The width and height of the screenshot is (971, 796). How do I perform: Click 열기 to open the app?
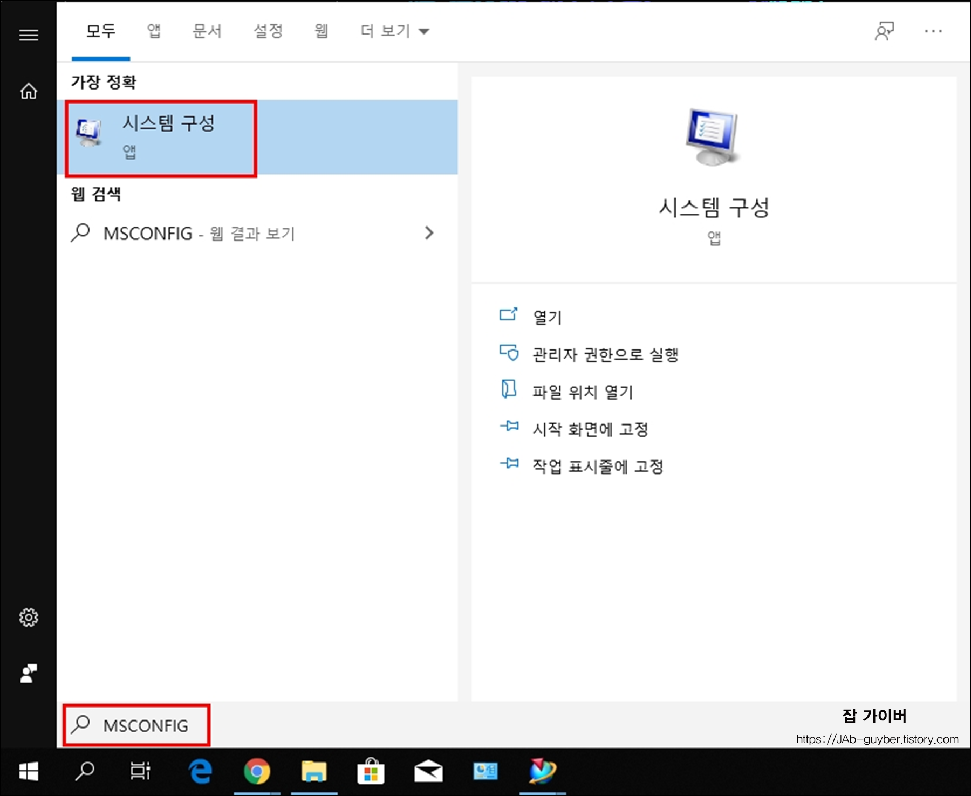point(548,318)
